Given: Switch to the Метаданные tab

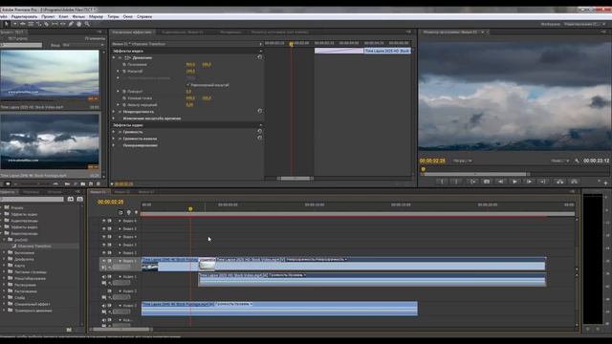Looking at the screenshot, I should coord(230,32).
